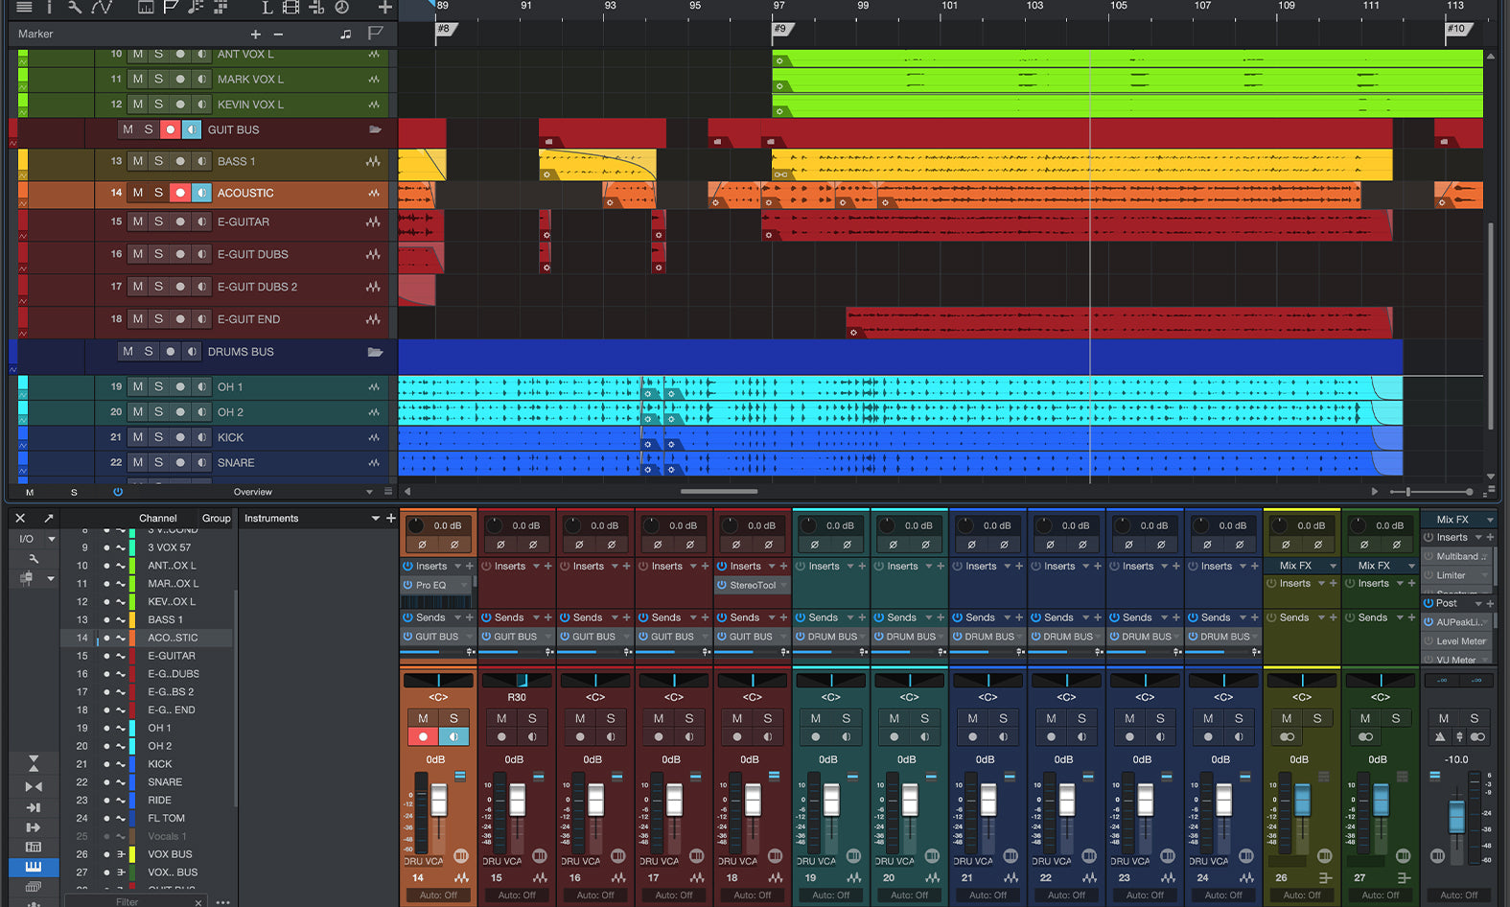Screen dimensions: 1510x907
Task: Switch to the Group tab in channel list
Action: pos(216,518)
